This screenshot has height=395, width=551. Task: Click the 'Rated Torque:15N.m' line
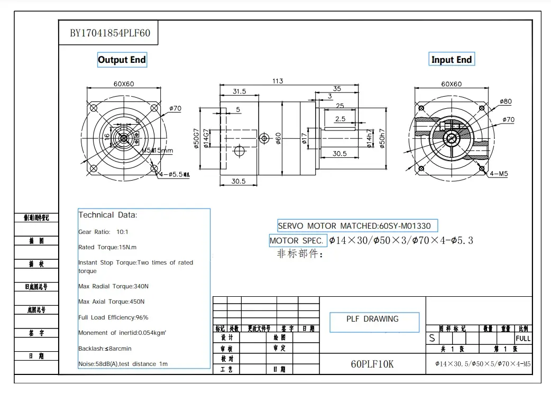tap(107, 247)
